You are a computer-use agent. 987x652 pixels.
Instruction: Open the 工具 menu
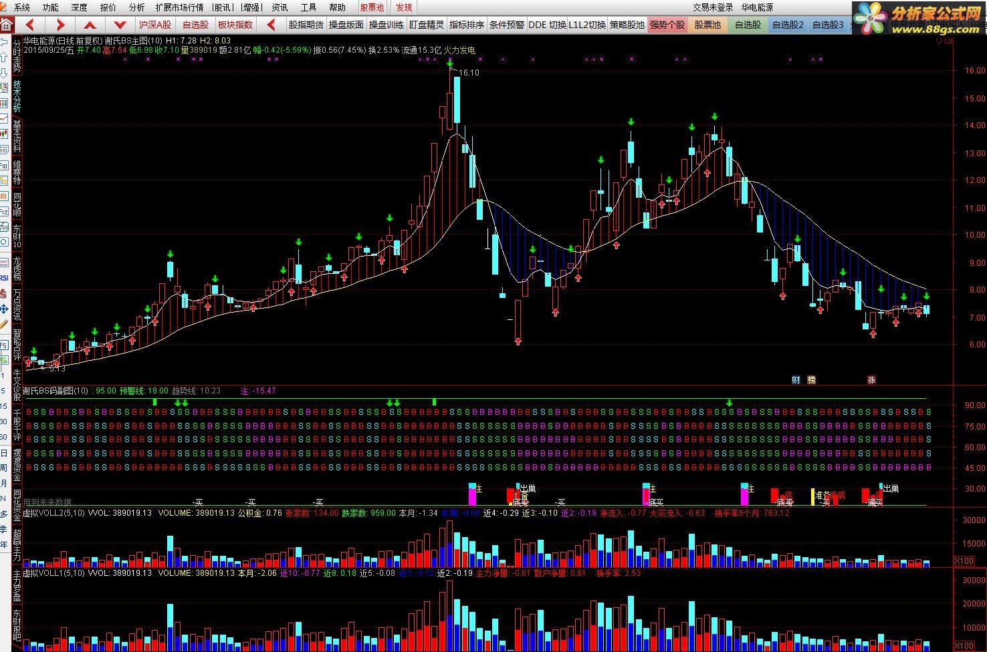click(x=308, y=7)
